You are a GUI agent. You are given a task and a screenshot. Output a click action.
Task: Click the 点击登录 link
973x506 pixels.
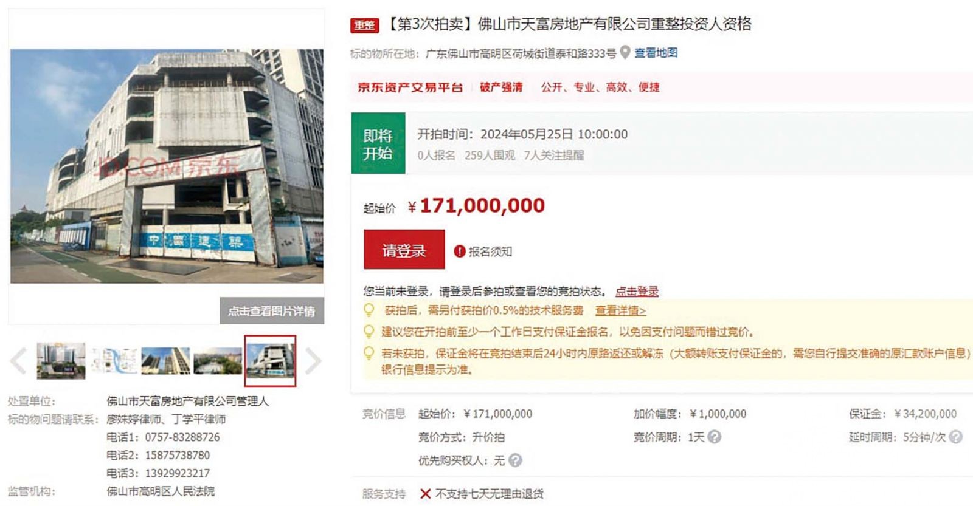(637, 292)
